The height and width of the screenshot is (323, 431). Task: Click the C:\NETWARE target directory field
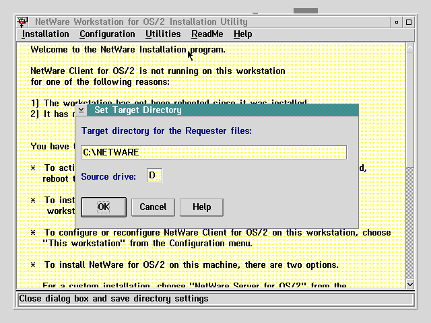tap(214, 153)
